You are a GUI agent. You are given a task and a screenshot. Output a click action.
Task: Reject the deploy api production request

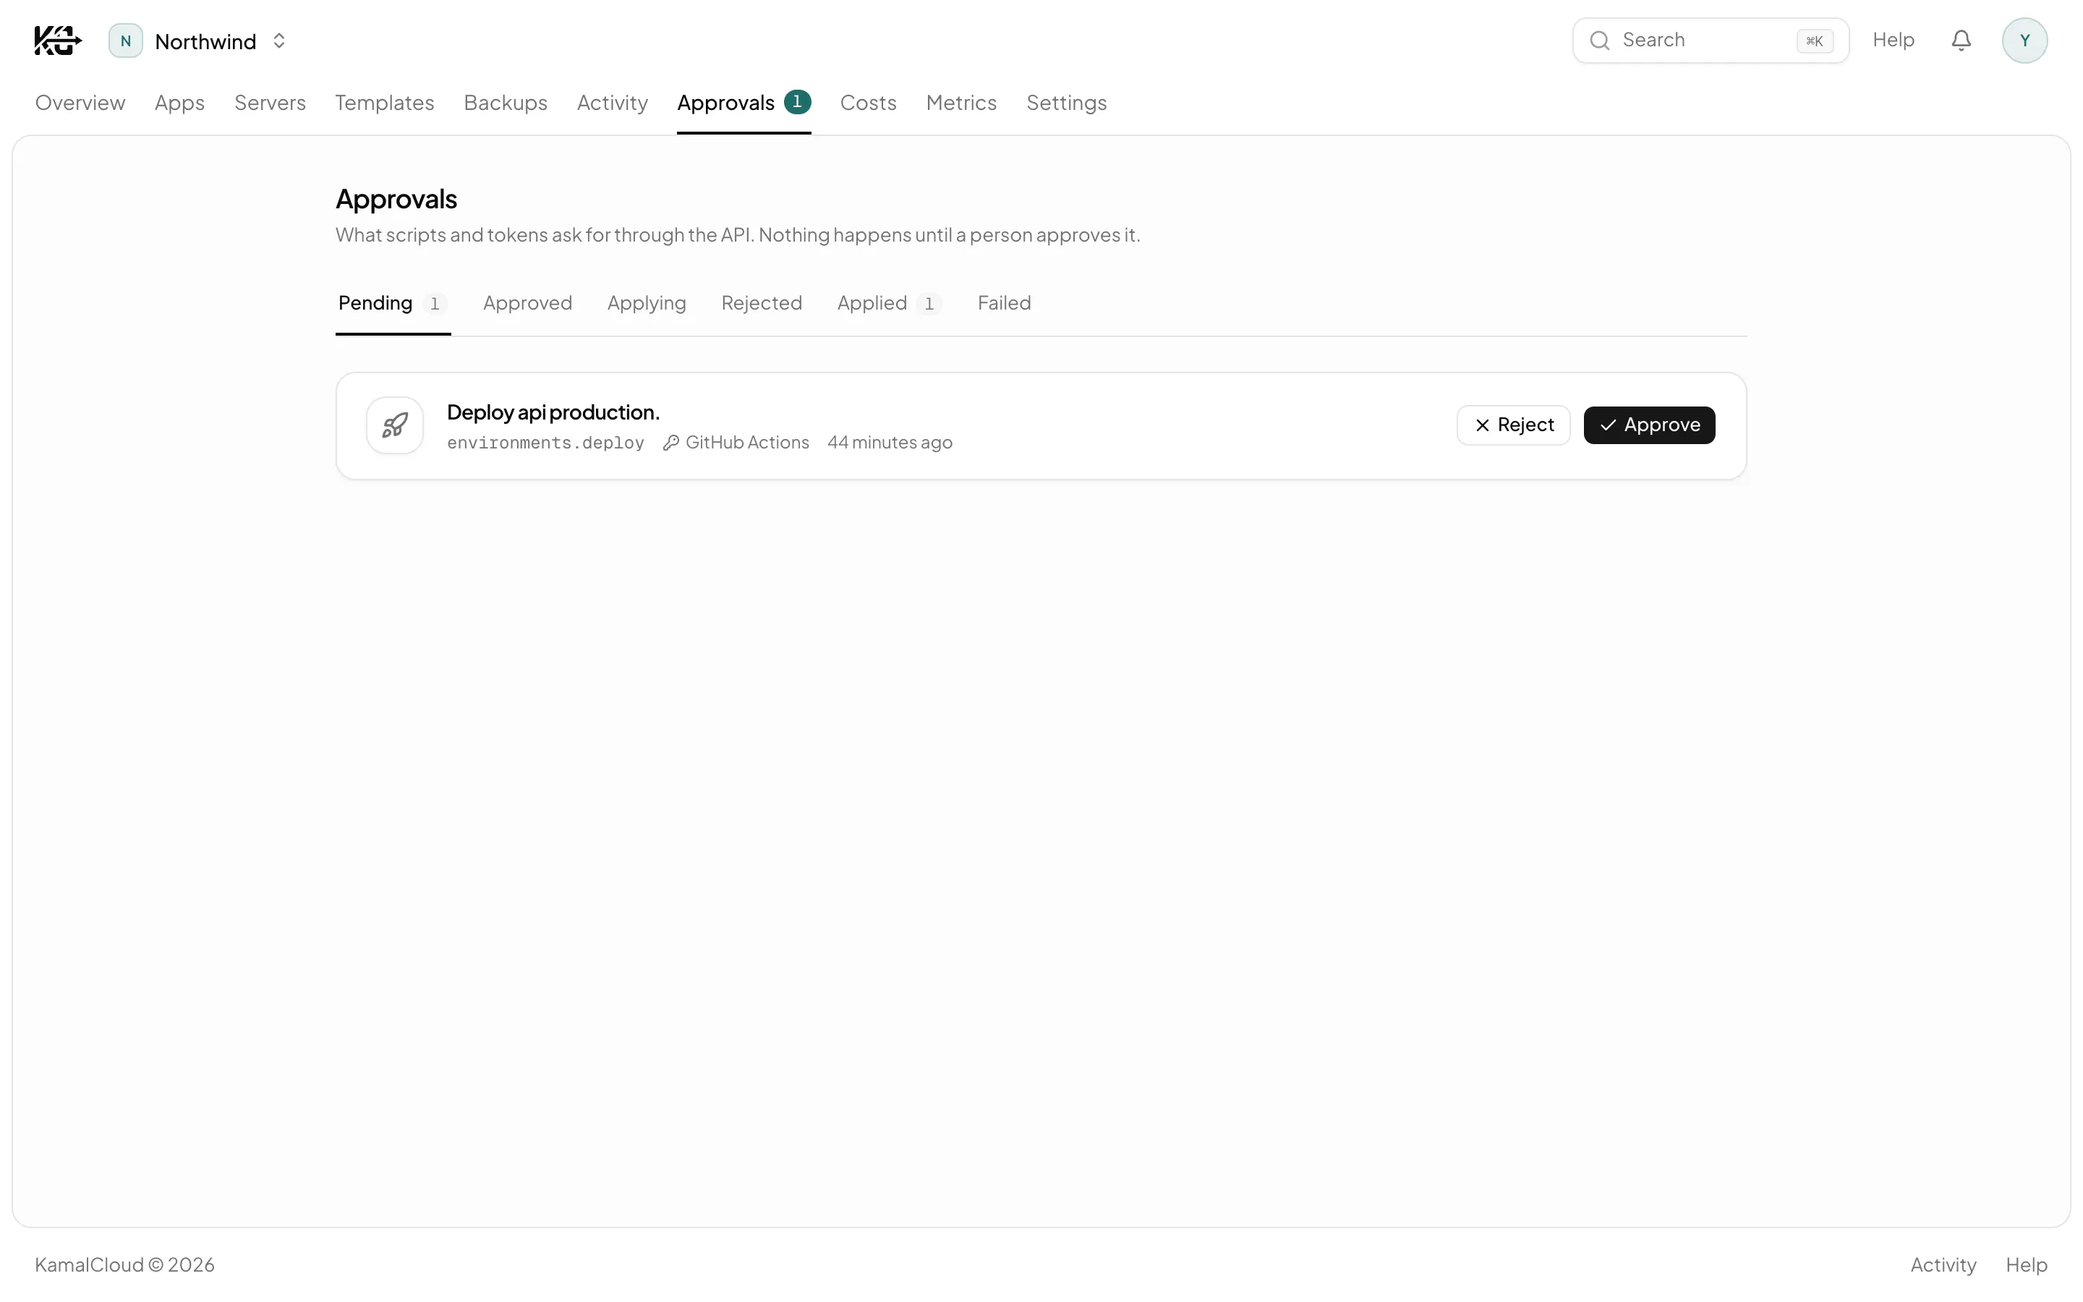tap(1513, 425)
